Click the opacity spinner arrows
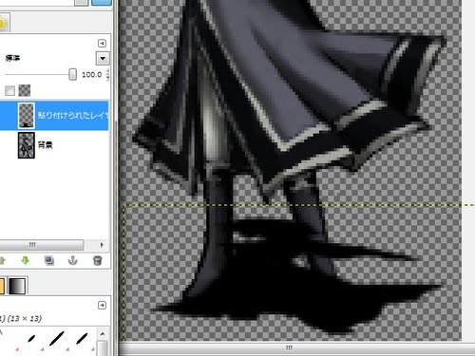 tap(108, 75)
